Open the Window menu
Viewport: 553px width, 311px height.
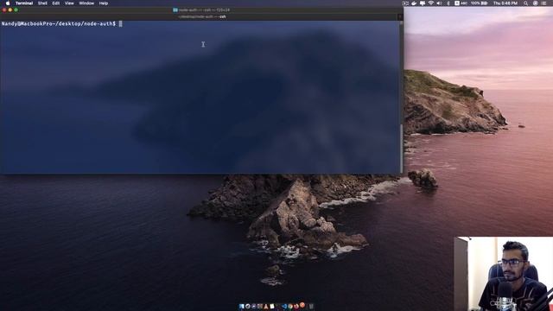click(x=86, y=3)
